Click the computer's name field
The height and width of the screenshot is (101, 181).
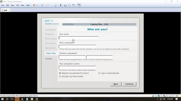point(77,68)
